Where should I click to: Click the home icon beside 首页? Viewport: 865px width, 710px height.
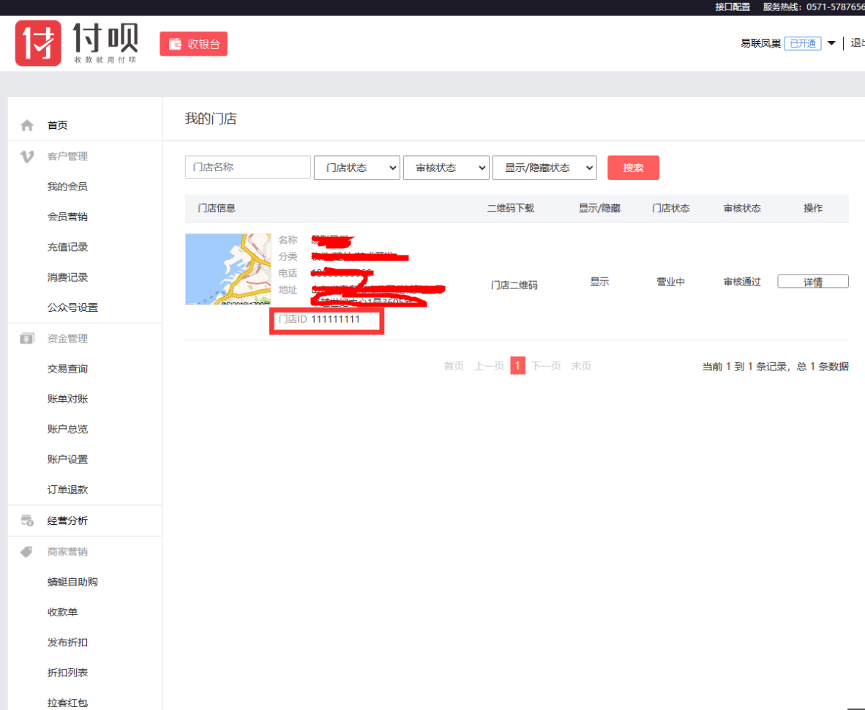pyautogui.click(x=27, y=126)
